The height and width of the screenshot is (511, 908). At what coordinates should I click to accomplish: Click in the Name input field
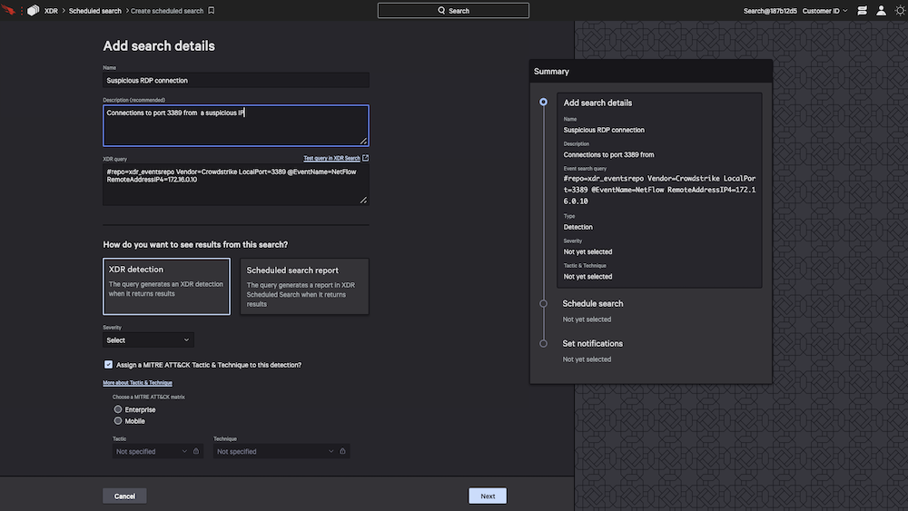(236, 80)
